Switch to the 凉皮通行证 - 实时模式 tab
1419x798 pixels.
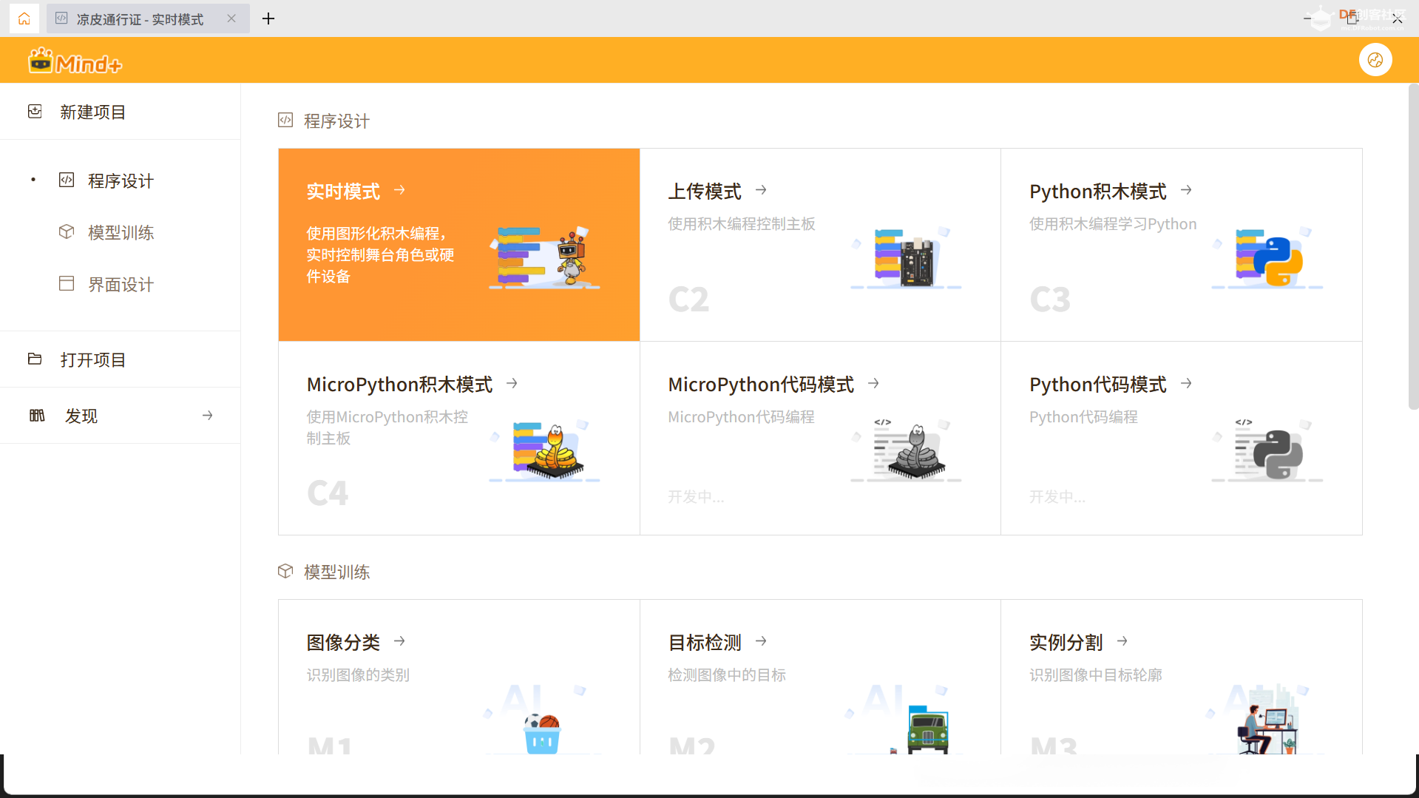click(139, 18)
